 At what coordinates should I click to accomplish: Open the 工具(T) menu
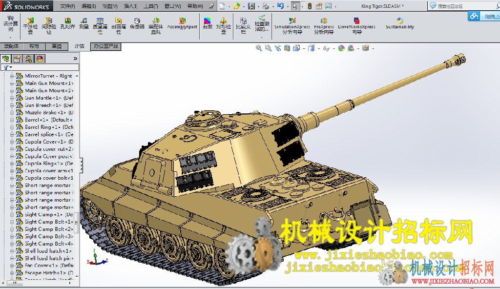pyautogui.click(x=151, y=6)
